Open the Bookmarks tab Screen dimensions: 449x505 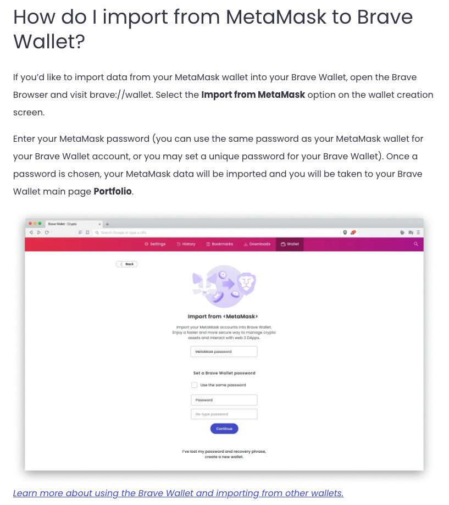pos(219,244)
